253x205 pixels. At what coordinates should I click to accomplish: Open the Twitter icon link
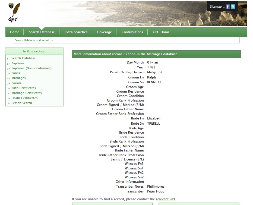(x=233, y=7)
